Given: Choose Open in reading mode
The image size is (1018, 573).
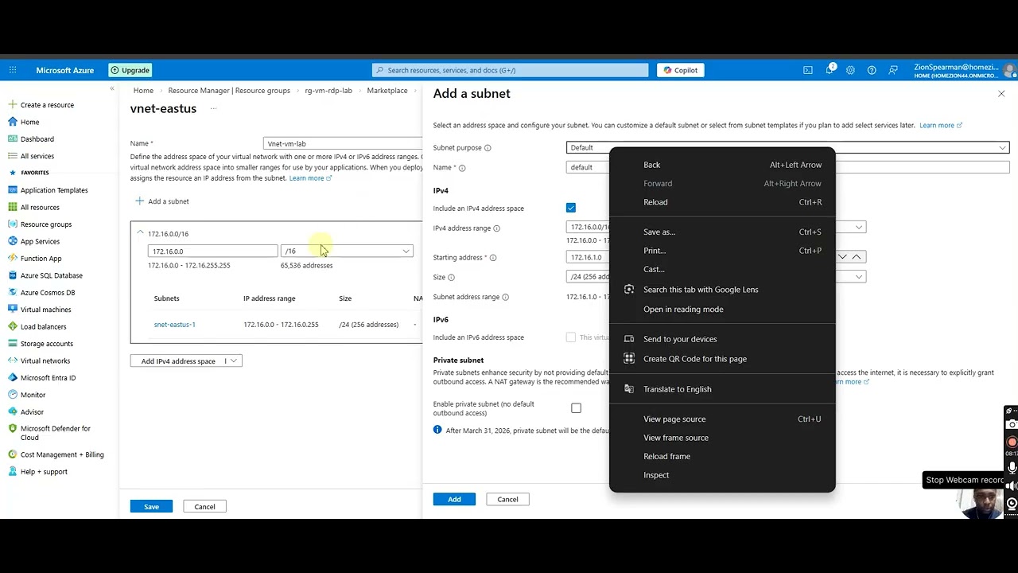Looking at the screenshot, I should pos(722,310).
